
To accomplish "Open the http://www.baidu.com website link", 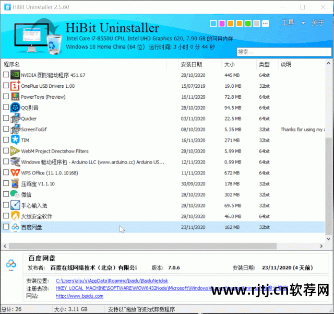I will [x=79, y=296].
